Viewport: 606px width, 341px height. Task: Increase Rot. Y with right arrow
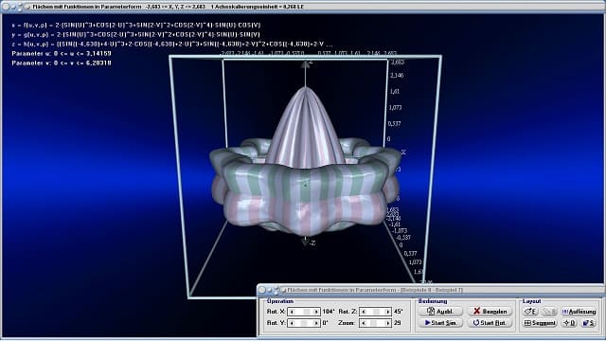(316, 323)
